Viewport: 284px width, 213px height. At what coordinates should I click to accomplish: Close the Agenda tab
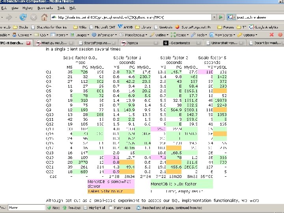pyautogui.click(x=156, y=43)
